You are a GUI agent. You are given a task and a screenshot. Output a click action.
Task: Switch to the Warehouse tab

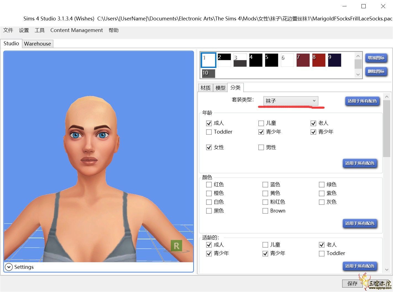38,44
